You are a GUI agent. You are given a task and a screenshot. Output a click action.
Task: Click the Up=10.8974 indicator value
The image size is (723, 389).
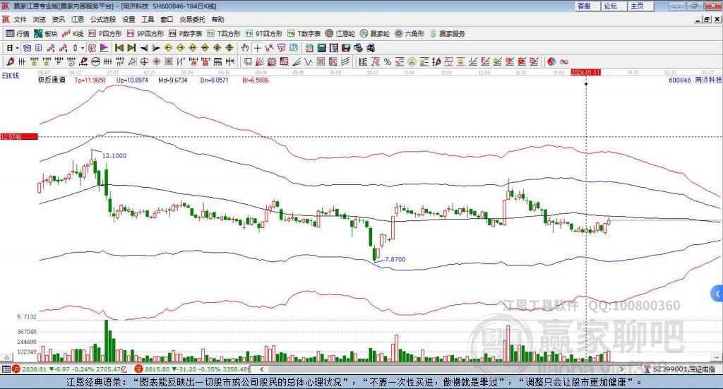132,80
